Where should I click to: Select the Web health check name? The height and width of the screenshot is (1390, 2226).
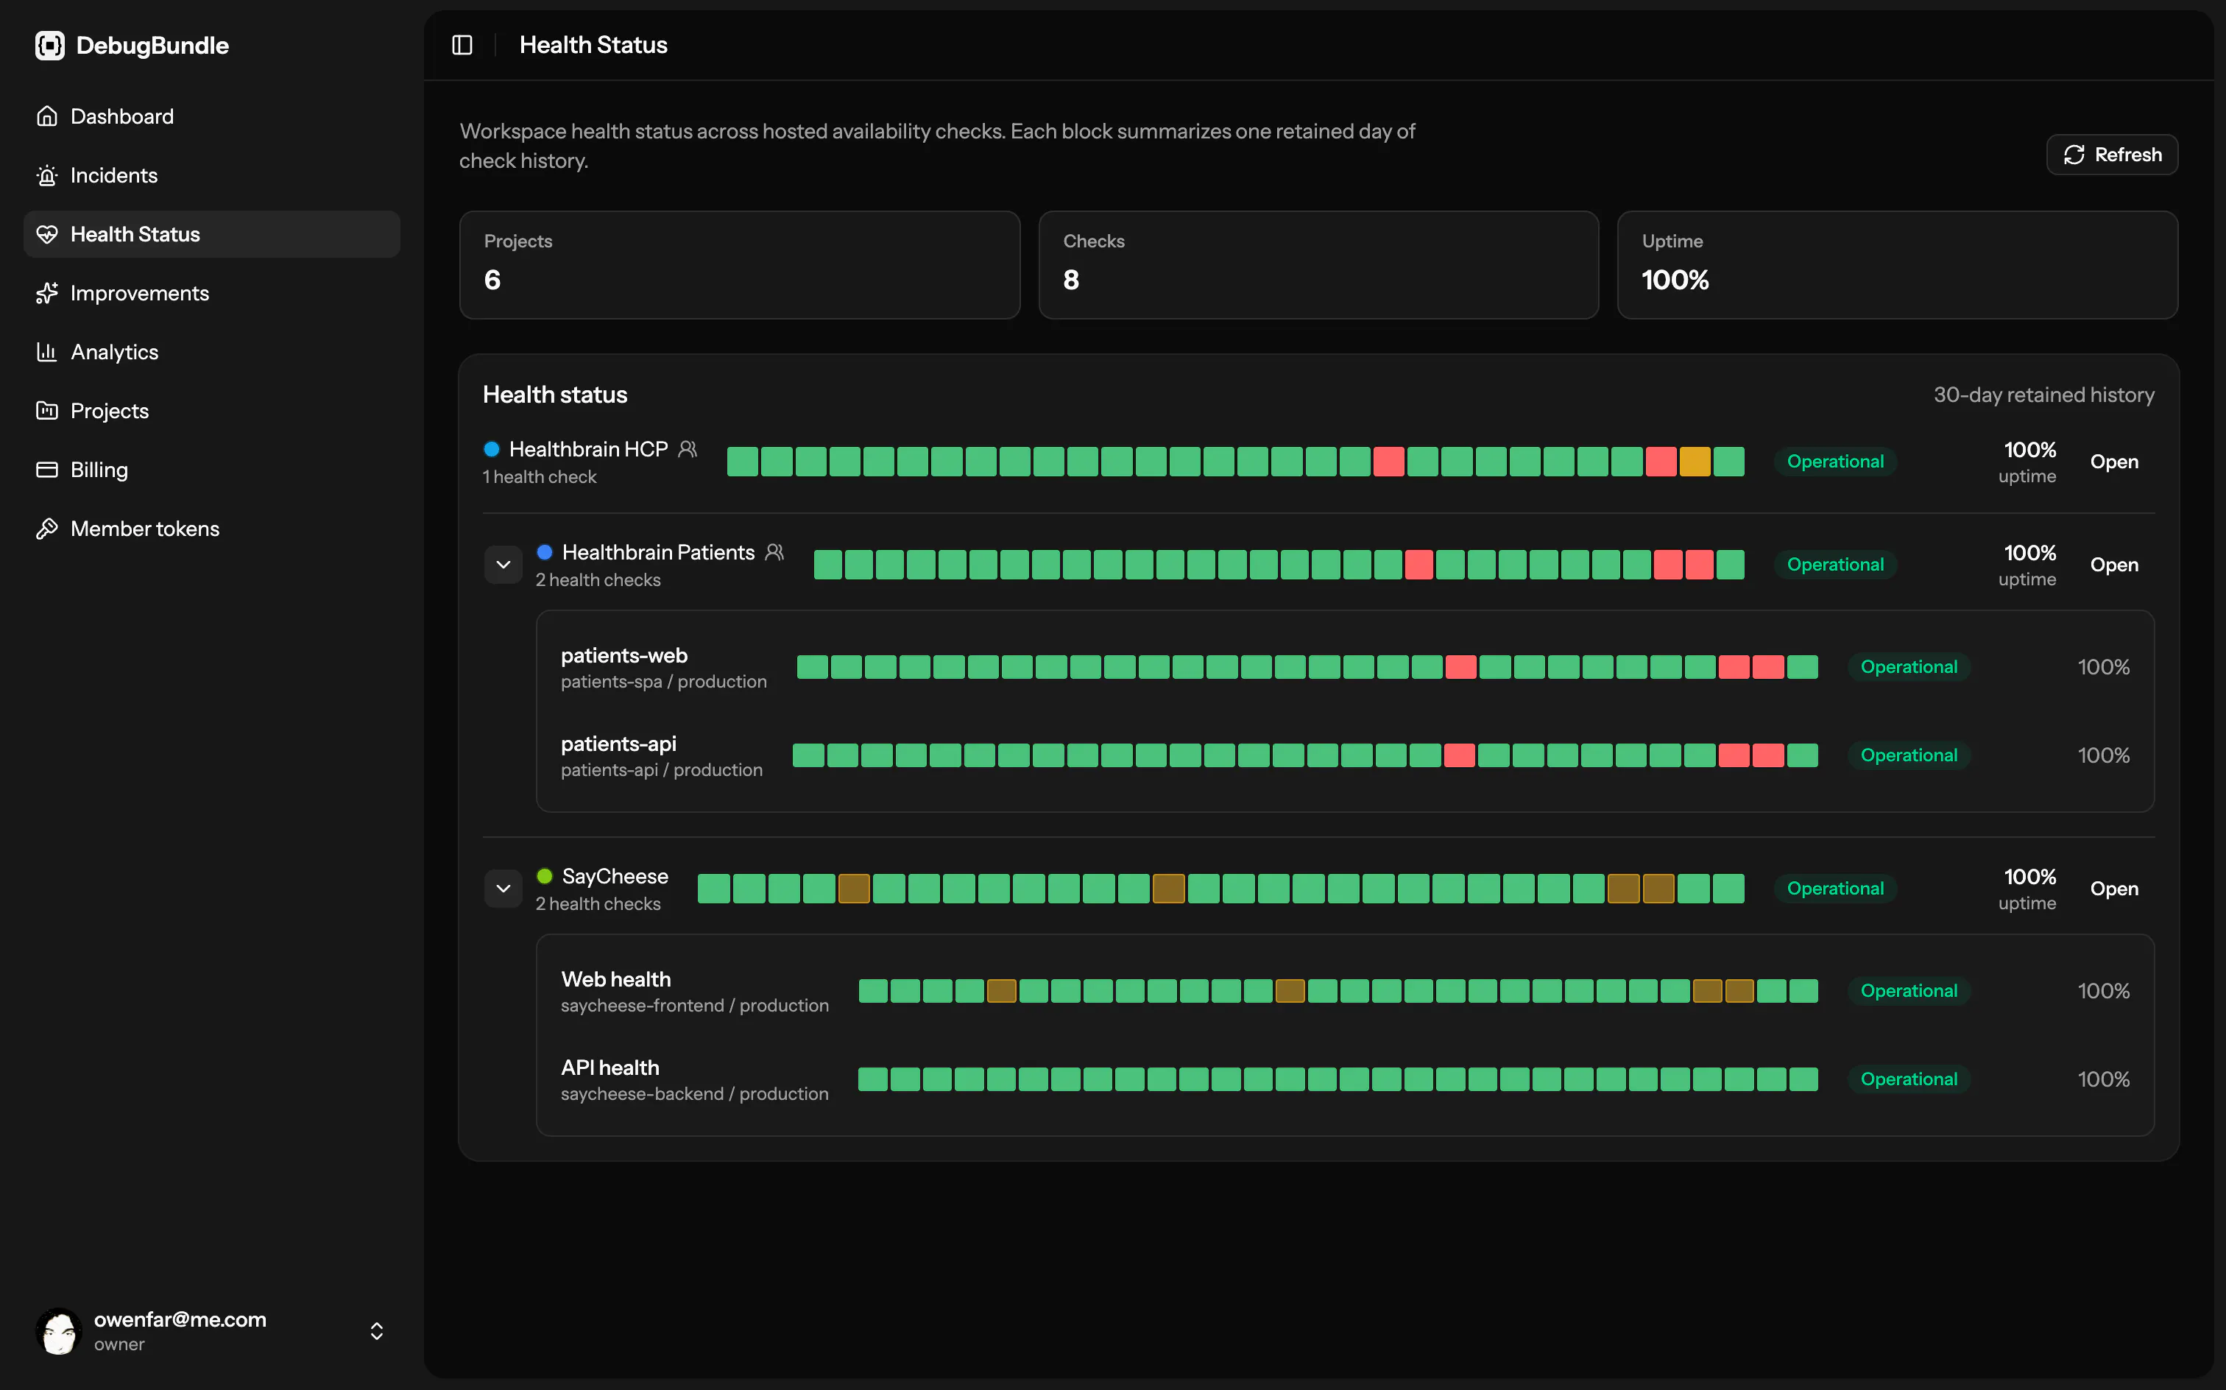point(616,979)
